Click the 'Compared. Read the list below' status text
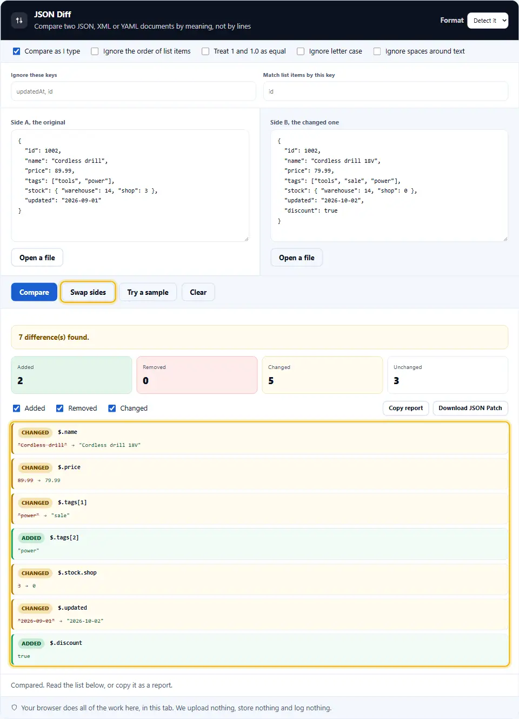Image resolution: width=519 pixels, height=719 pixels. (x=91, y=685)
